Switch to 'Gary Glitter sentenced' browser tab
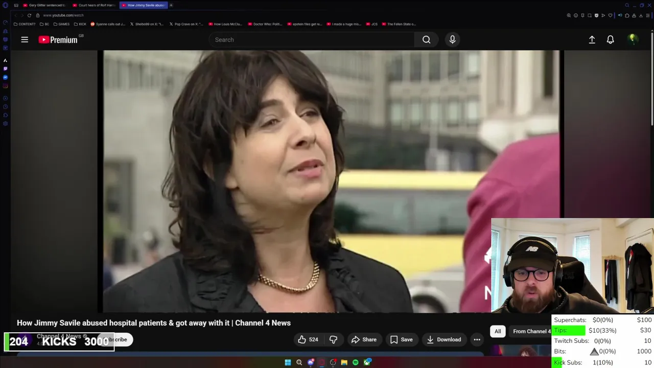Screen dimensions: 654x368 [x=44, y=5]
